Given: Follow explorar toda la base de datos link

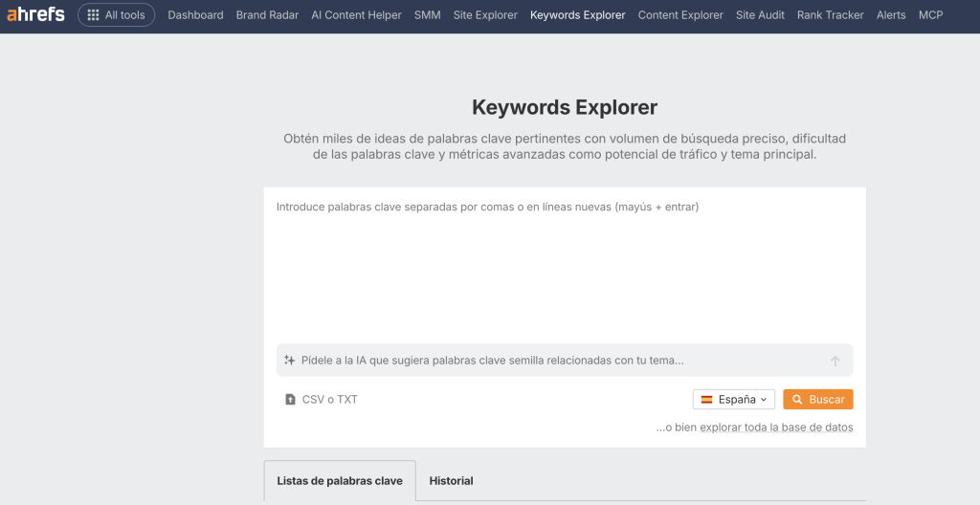Looking at the screenshot, I should [776, 428].
